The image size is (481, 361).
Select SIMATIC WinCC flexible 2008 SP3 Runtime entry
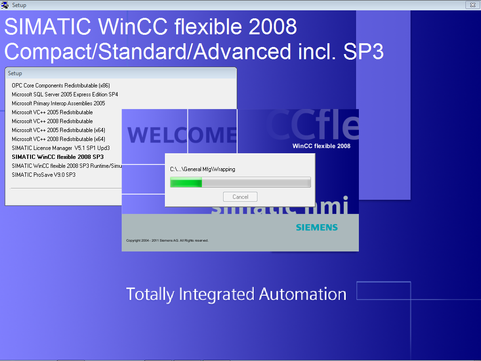click(67, 165)
